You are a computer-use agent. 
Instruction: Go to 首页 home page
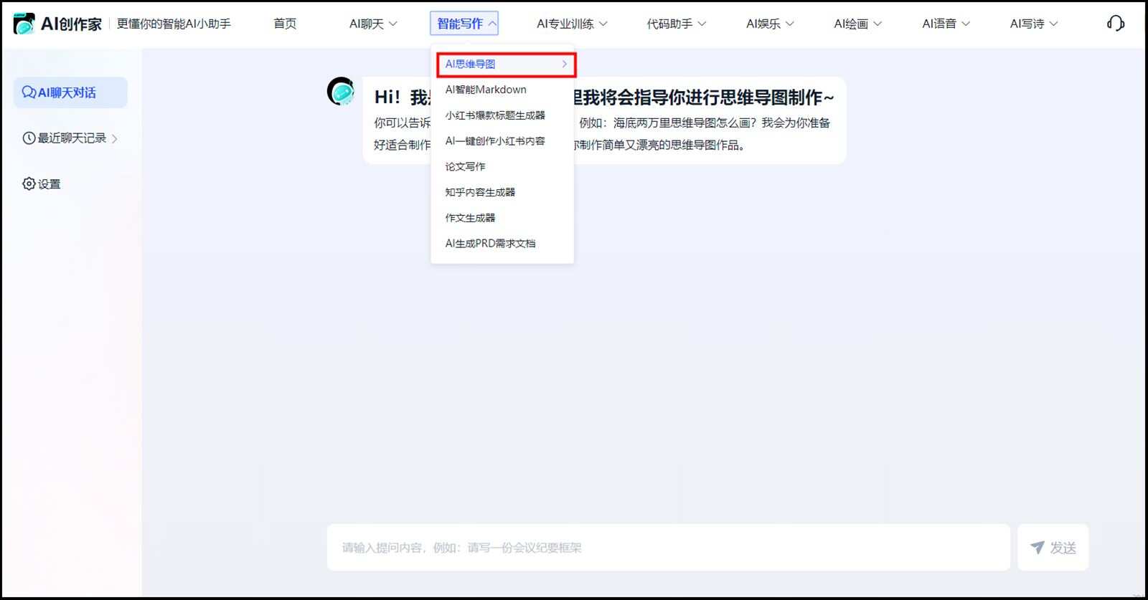click(285, 24)
